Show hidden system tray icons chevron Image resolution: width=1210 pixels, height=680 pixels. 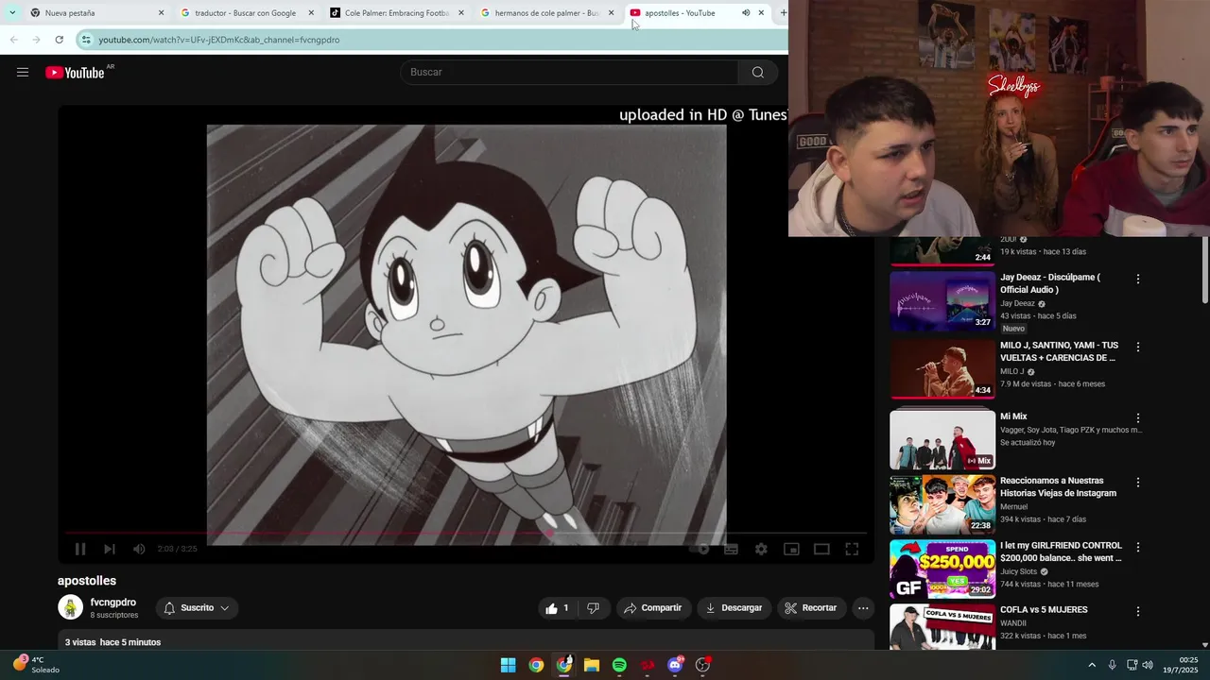pos(1092,665)
